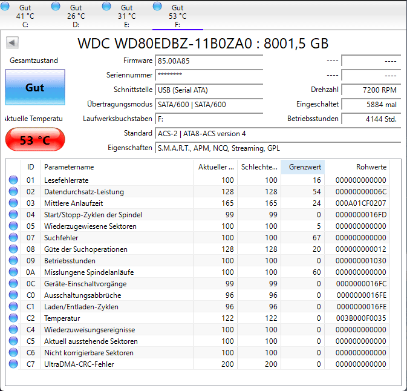The height and width of the screenshot is (391, 407).
Task: Click the ID column header
Action: point(30,167)
